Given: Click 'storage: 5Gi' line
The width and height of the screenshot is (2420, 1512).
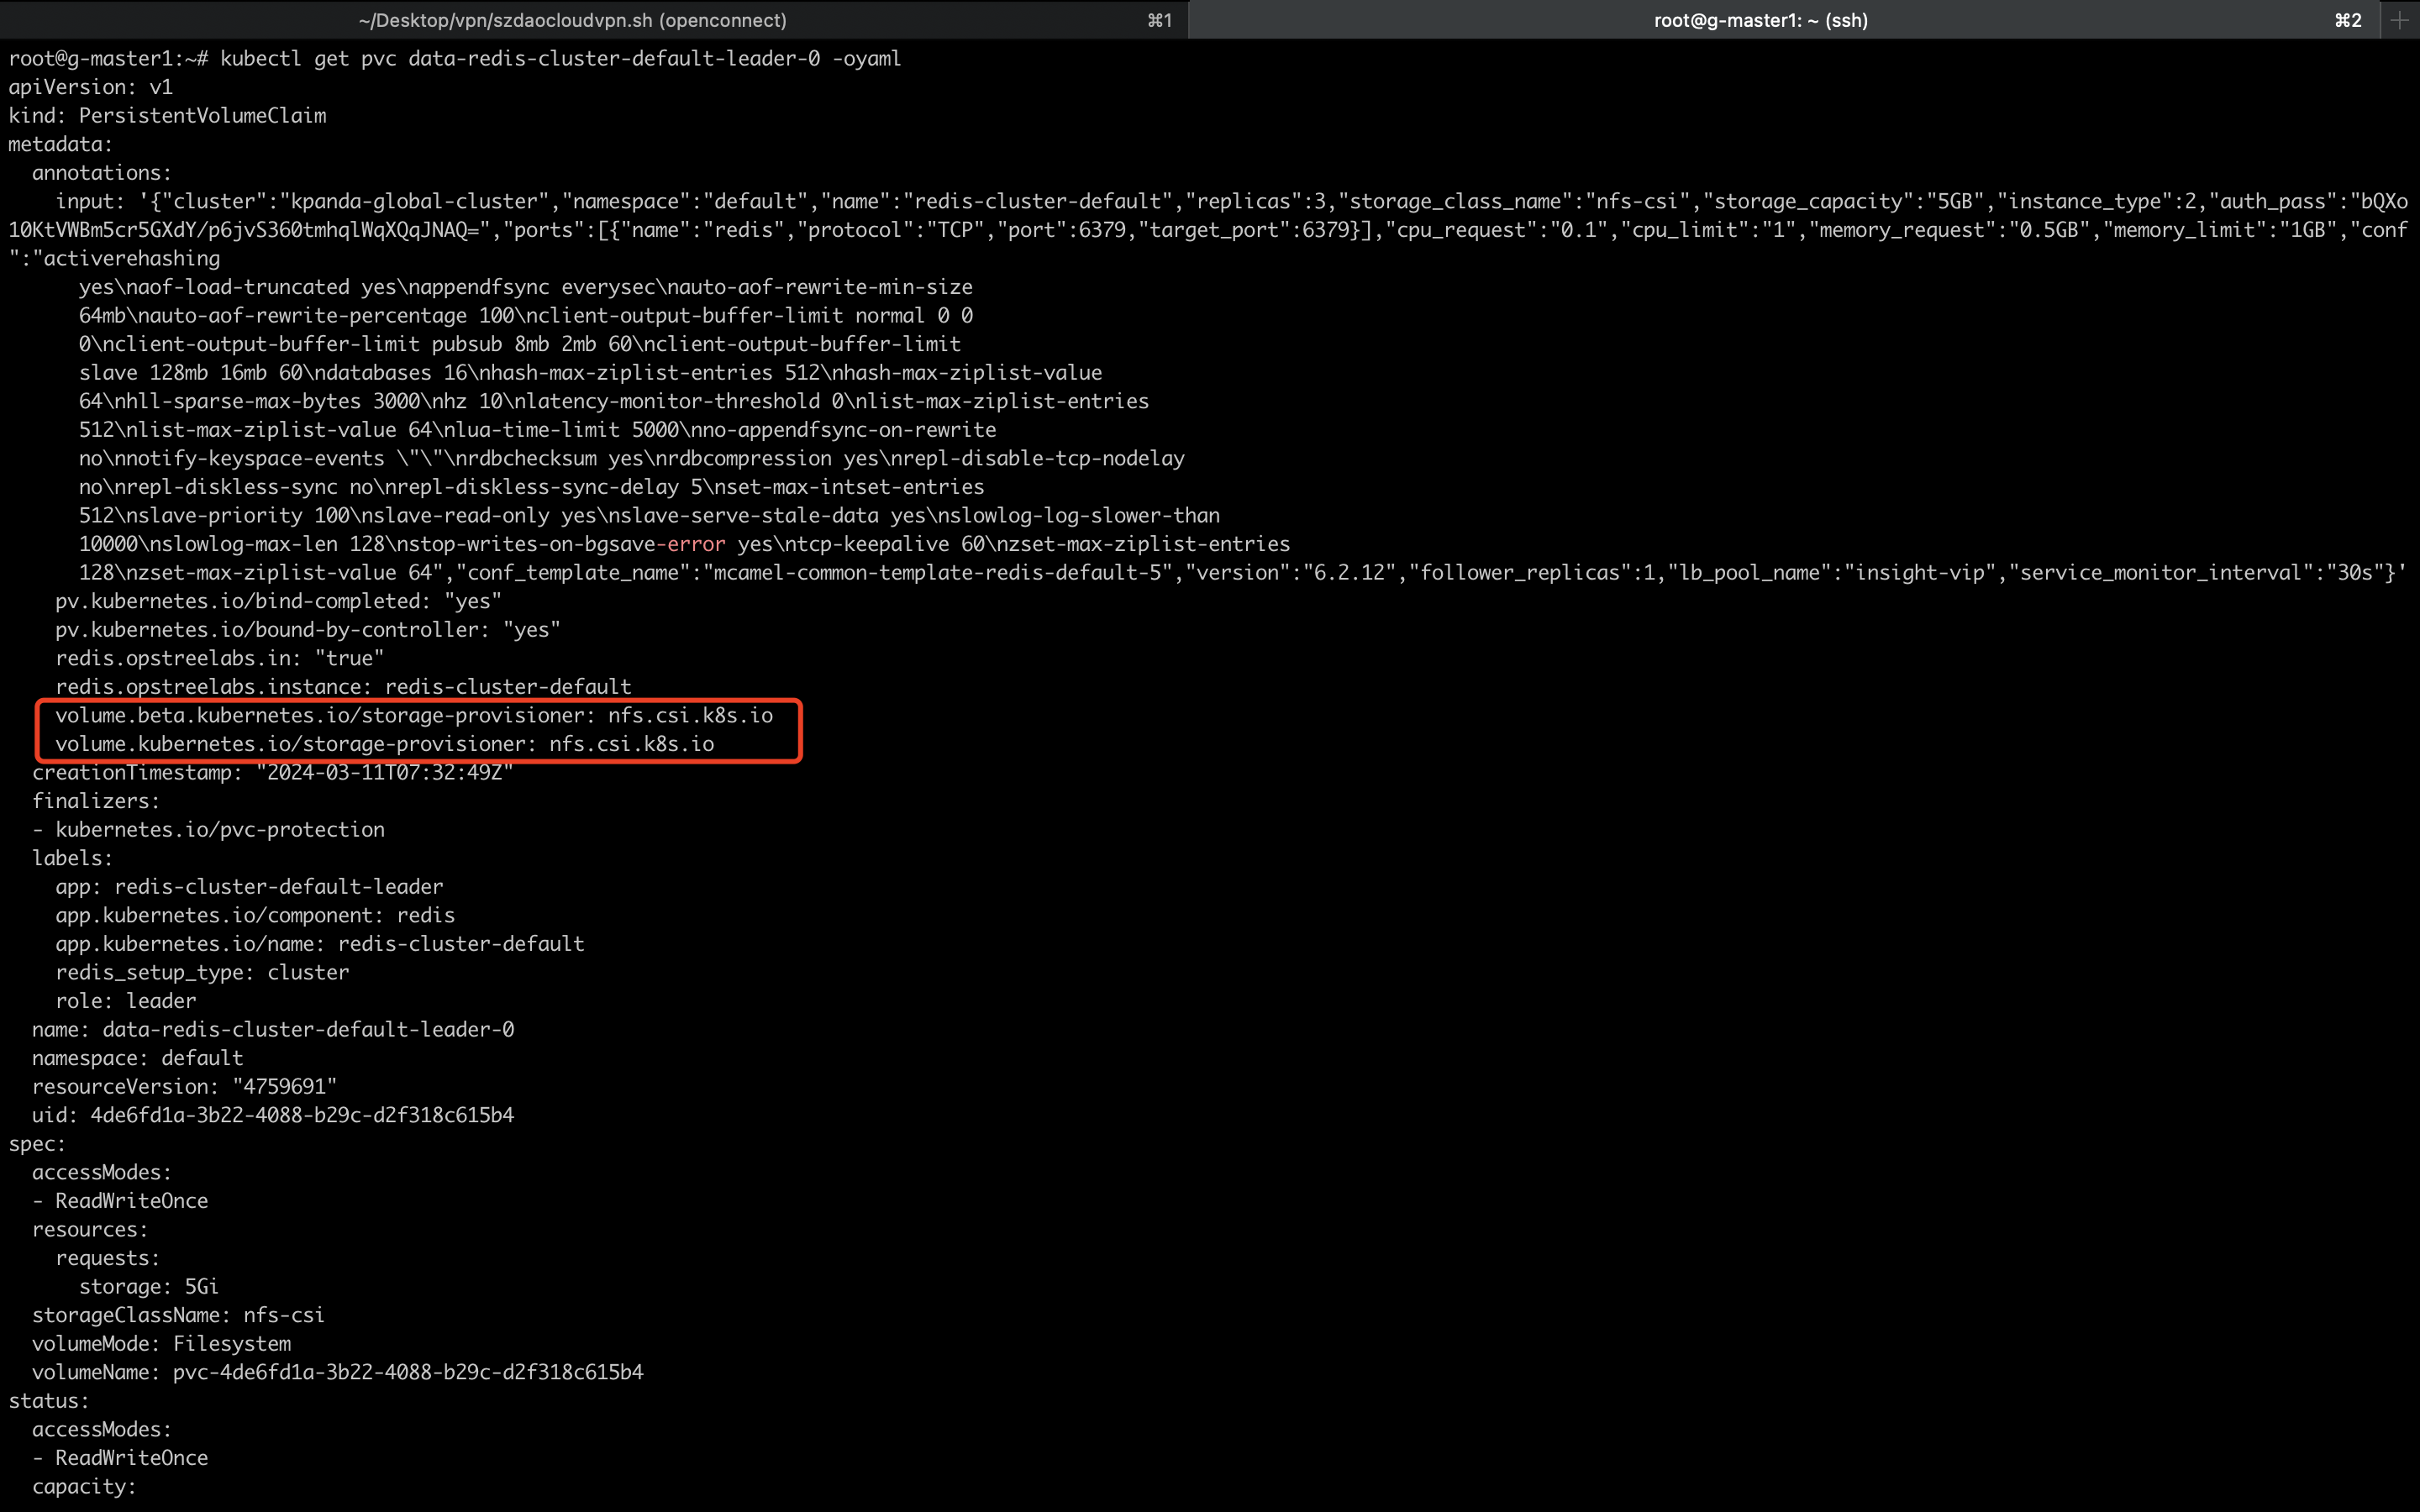Looking at the screenshot, I should pyautogui.click(x=149, y=1287).
